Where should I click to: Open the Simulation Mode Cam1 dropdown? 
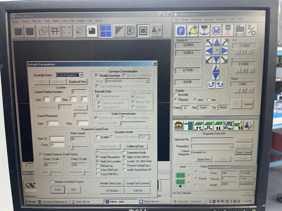(148, 137)
